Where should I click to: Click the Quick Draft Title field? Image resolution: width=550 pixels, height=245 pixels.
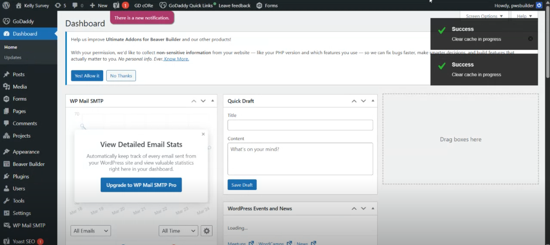click(300, 125)
